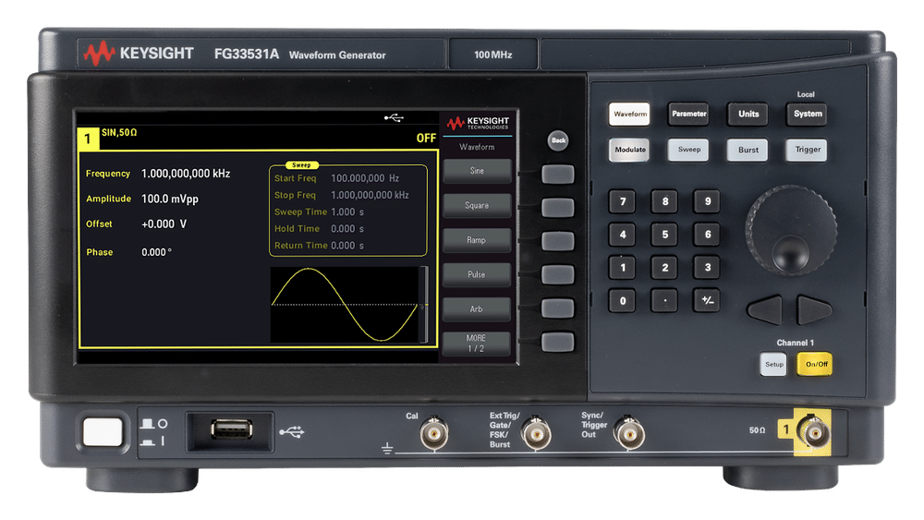The width and height of the screenshot is (924, 520).
Task: Click the round Back button
Action: click(x=558, y=140)
